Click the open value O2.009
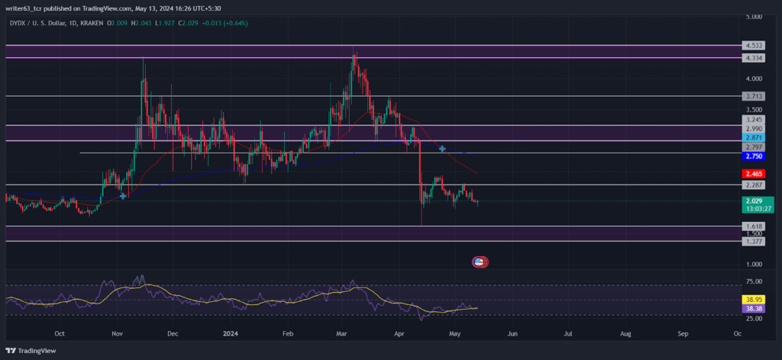Viewport: 782px width, 360px height. [117, 24]
